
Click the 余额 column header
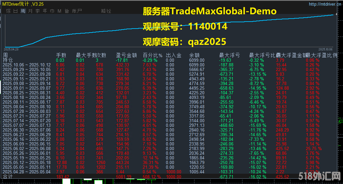point(194,55)
